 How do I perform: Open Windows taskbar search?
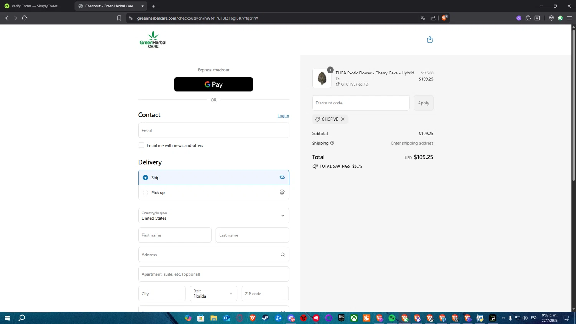[22, 318]
